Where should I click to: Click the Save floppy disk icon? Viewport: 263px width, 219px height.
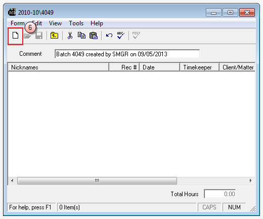click(39, 35)
